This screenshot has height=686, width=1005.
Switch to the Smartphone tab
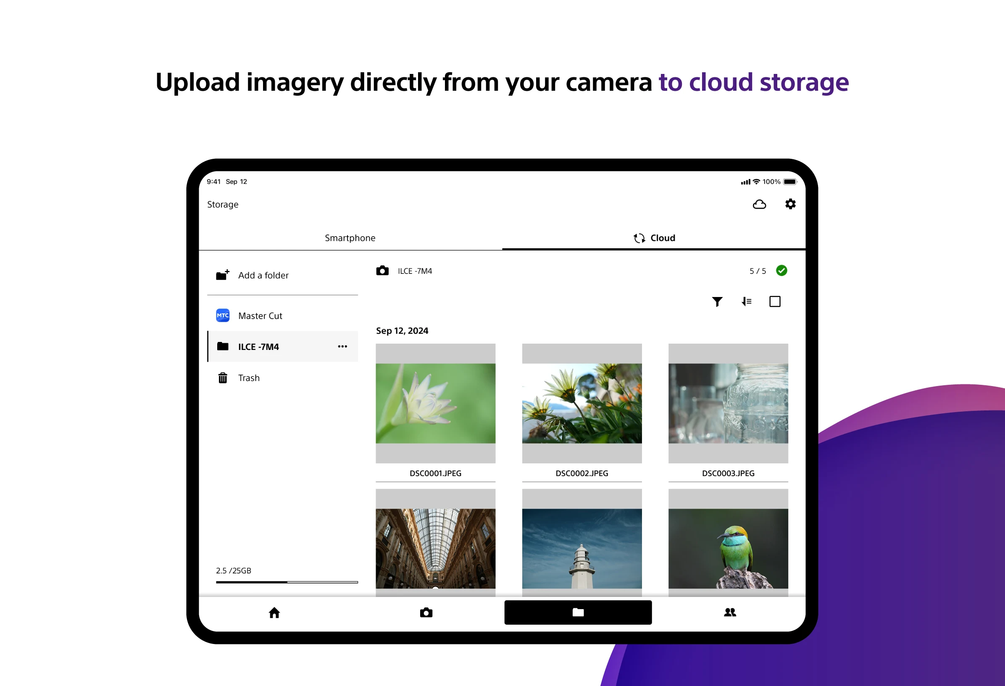[x=350, y=238]
